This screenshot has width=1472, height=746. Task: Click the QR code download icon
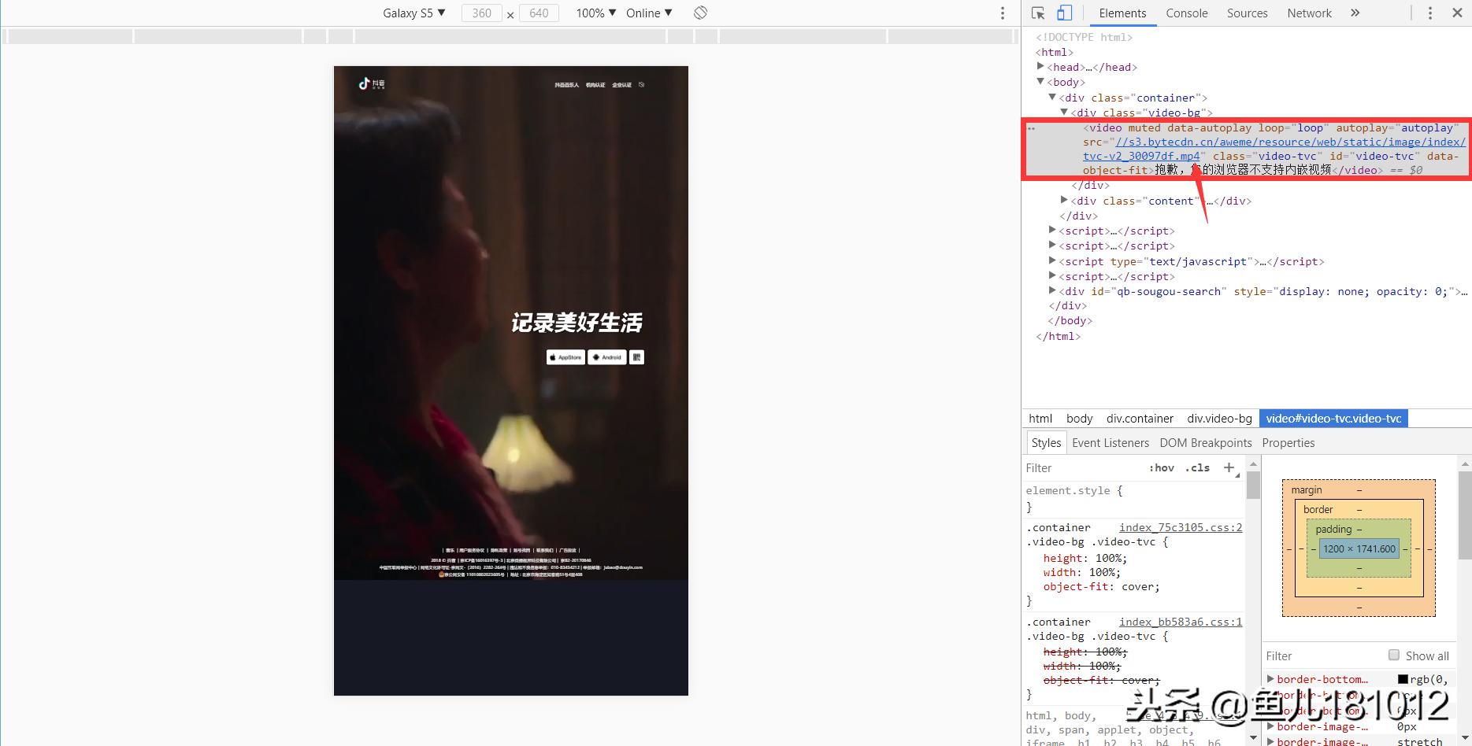coord(637,357)
